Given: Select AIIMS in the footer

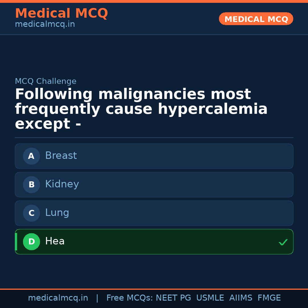Looking at the screenshot, I should coord(241,298).
